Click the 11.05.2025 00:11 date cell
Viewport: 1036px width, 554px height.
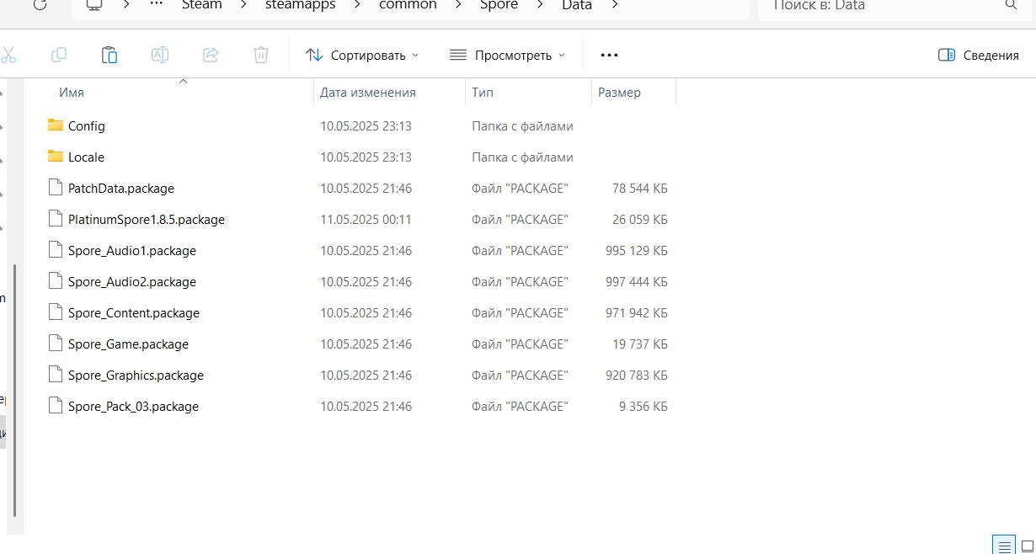point(366,219)
